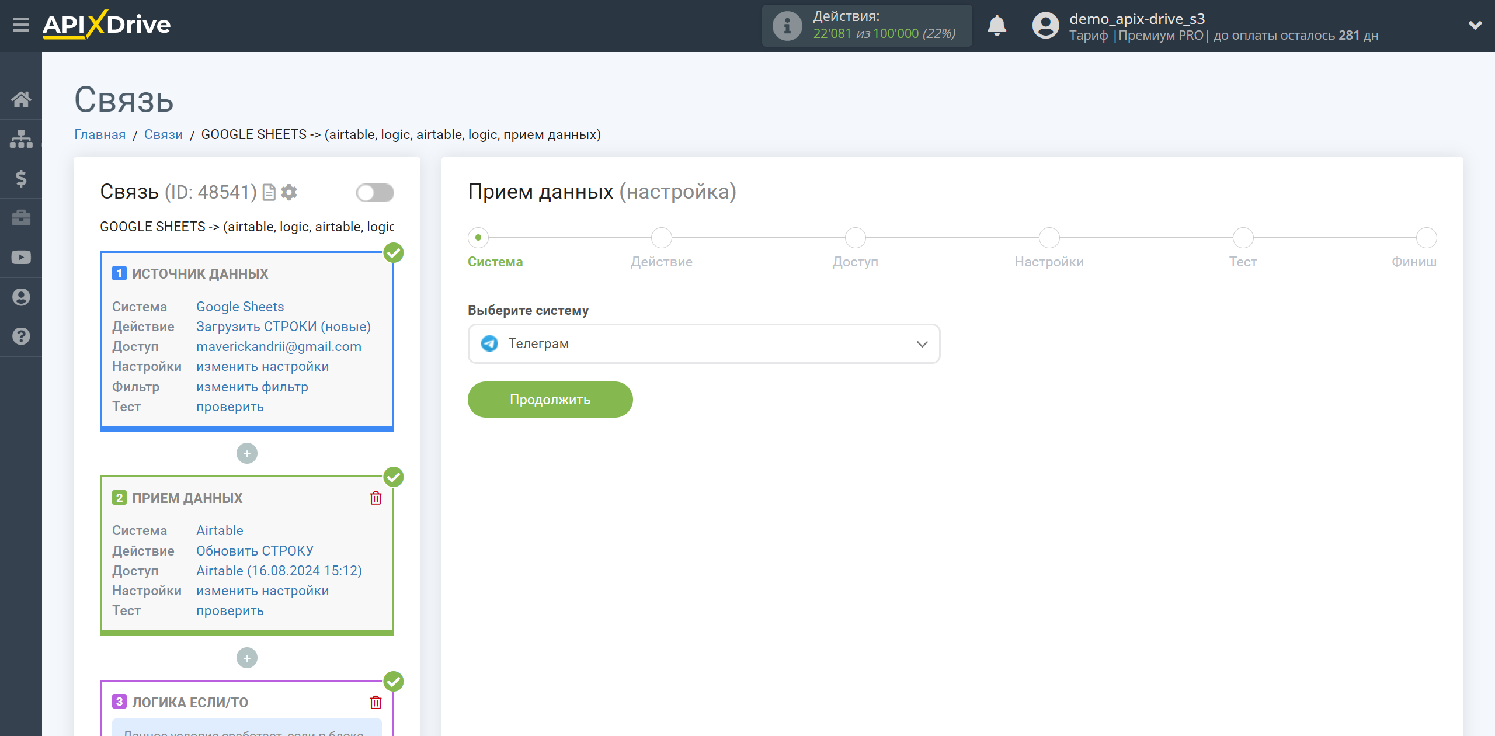
Task: Go to Связи breadcrumb
Action: pos(164,134)
